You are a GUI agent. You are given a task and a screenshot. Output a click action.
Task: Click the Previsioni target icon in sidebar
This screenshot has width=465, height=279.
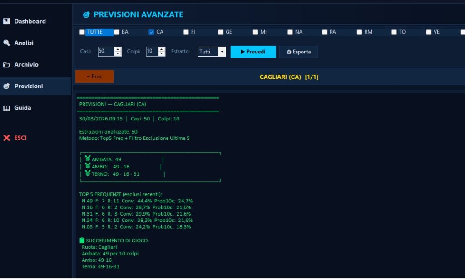click(6, 86)
